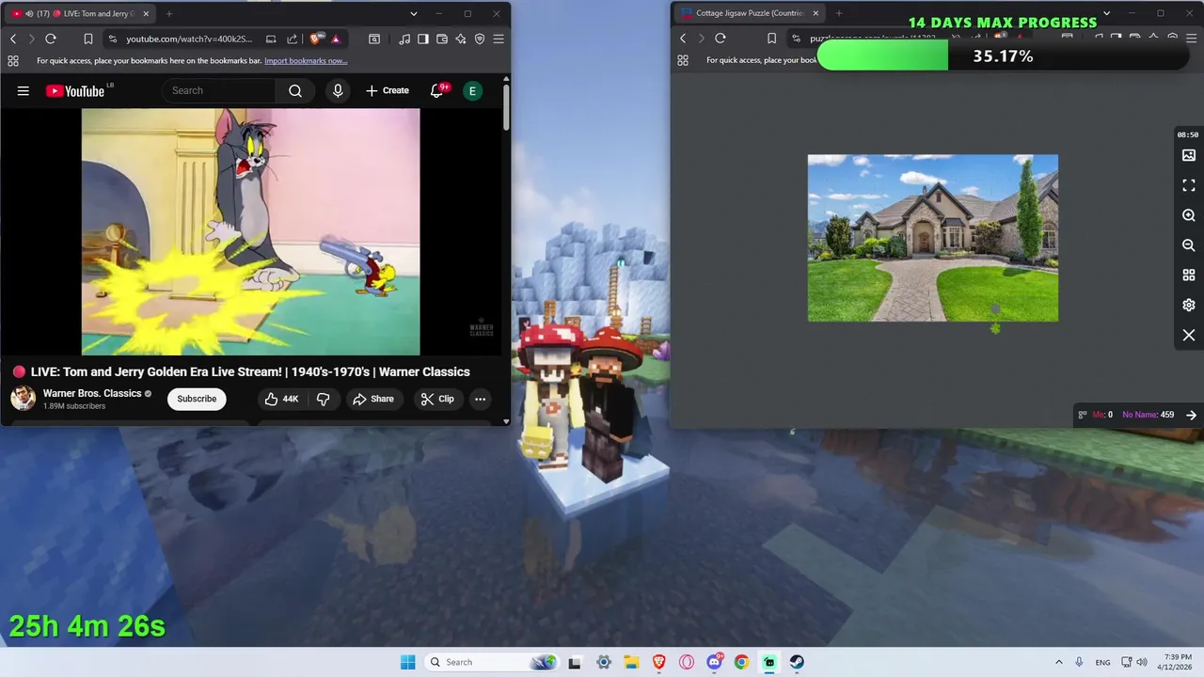Open a new tab in YouTube window

click(x=169, y=13)
